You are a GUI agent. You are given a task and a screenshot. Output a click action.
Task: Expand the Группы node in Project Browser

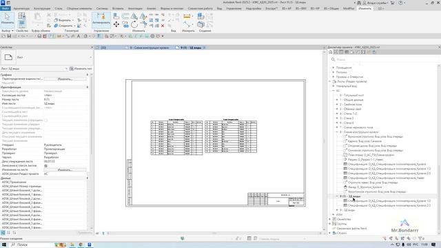330,224
